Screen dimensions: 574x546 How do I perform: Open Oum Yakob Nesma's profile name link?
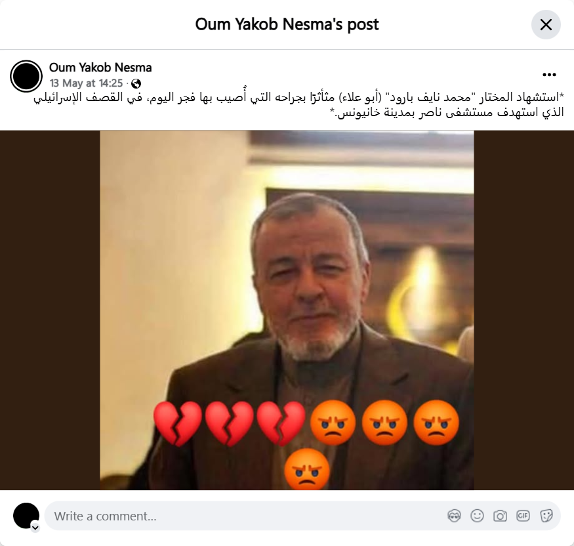pos(100,68)
